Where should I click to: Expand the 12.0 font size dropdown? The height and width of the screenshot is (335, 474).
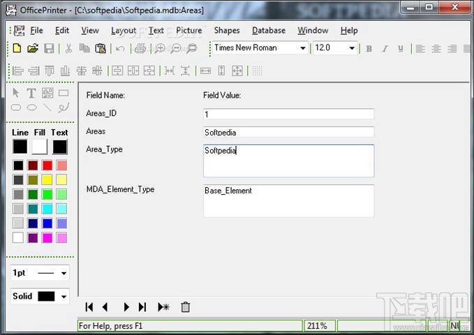click(x=352, y=48)
